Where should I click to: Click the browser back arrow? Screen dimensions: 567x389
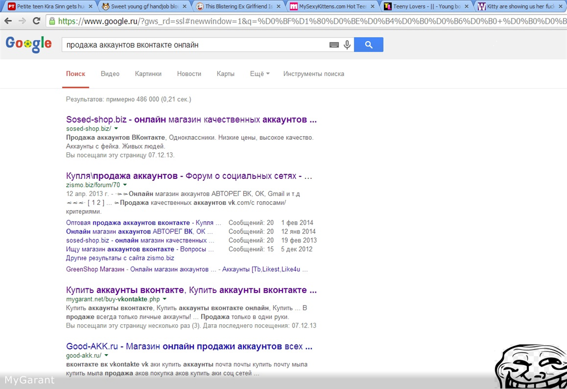(x=8, y=21)
